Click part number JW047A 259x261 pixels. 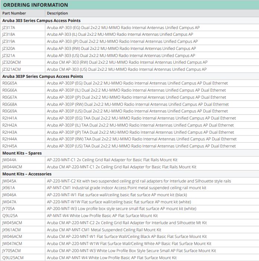coord(9,202)
